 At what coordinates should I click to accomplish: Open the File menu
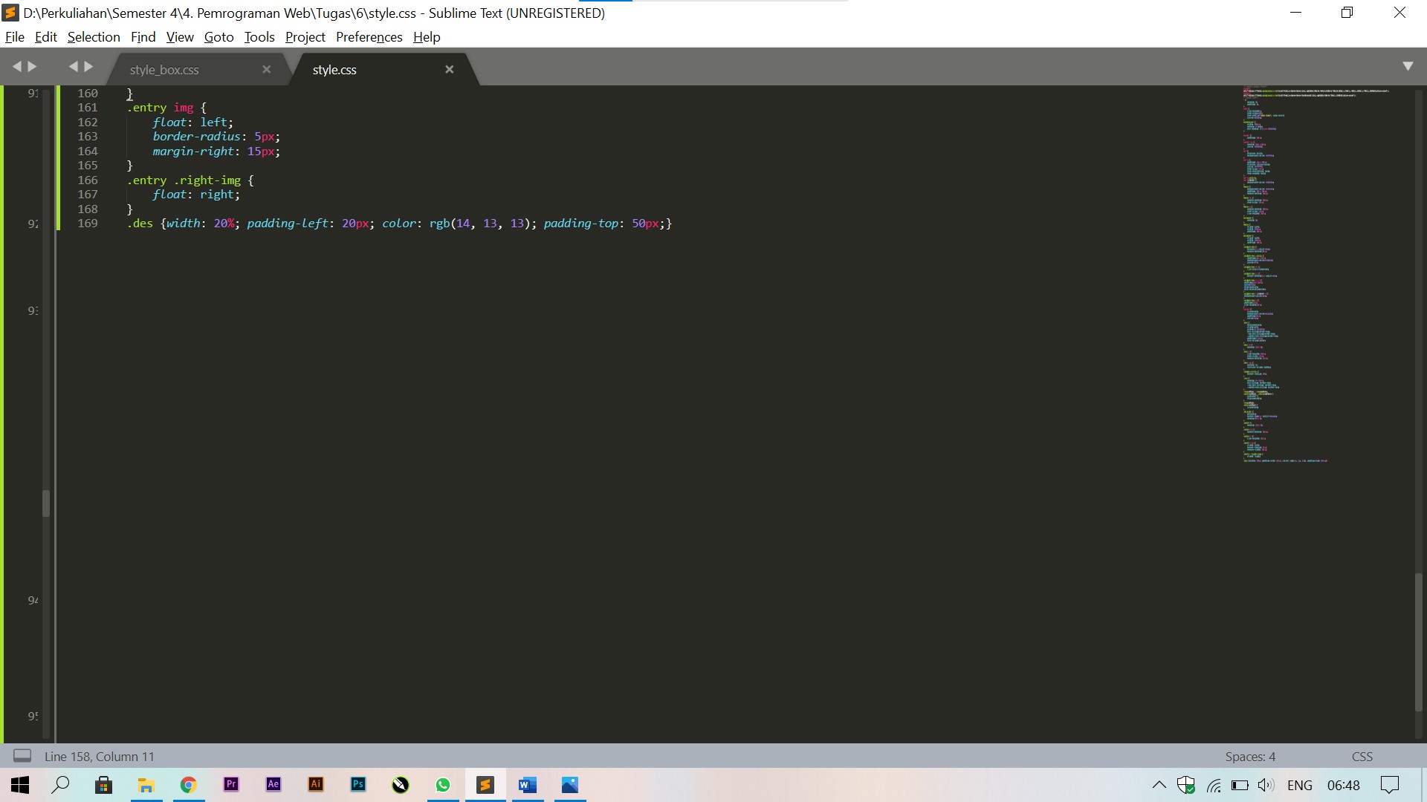14,37
